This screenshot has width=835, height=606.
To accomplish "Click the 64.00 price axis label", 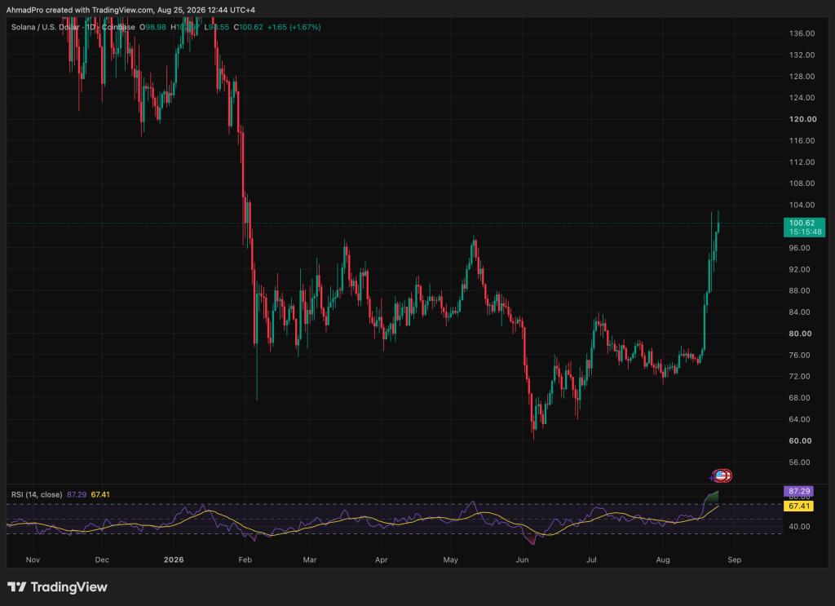I will (x=799, y=419).
